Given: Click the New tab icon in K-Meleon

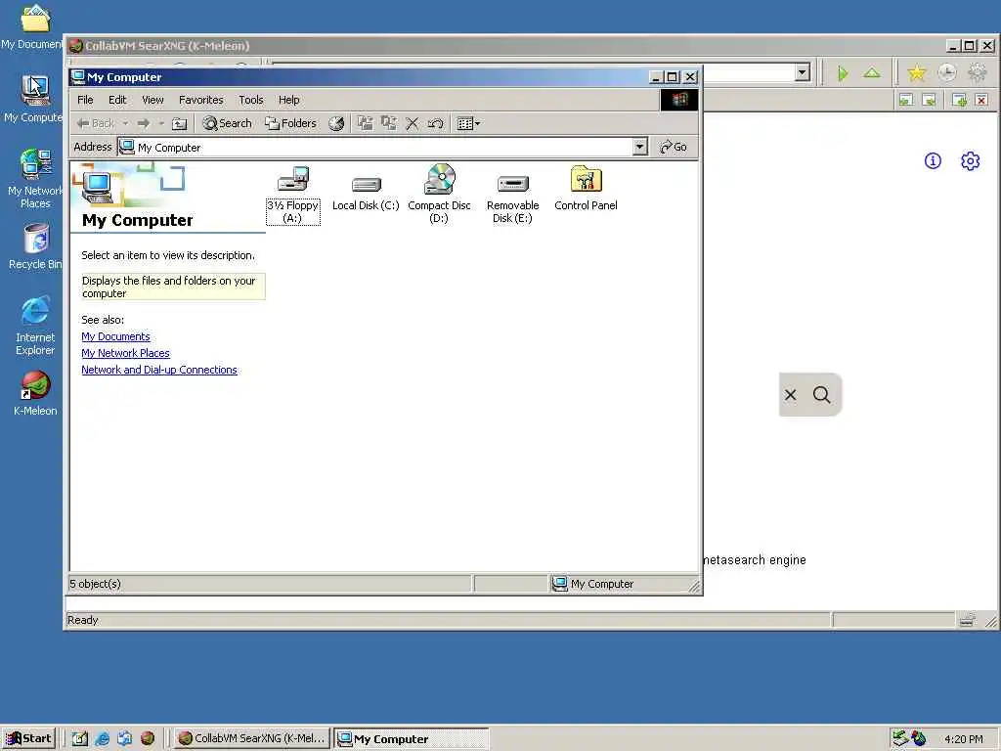Looking at the screenshot, I should coord(959,101).
